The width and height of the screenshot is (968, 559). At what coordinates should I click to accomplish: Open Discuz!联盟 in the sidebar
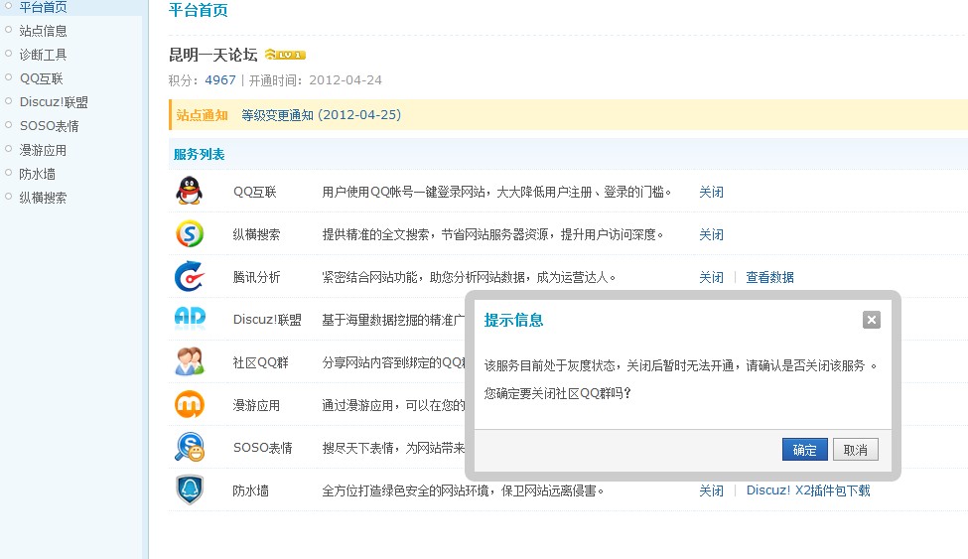(54, 102)
